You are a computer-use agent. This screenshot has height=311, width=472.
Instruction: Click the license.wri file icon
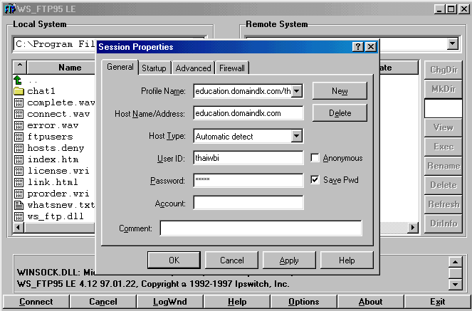tap(19, 171)
